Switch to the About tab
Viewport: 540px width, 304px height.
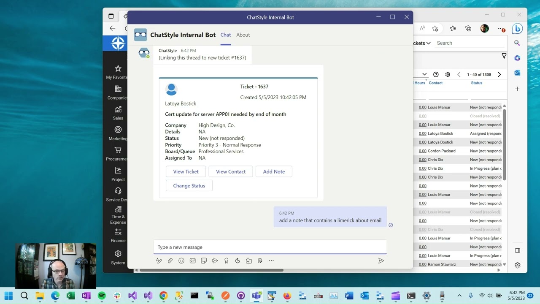pos(243,35)
